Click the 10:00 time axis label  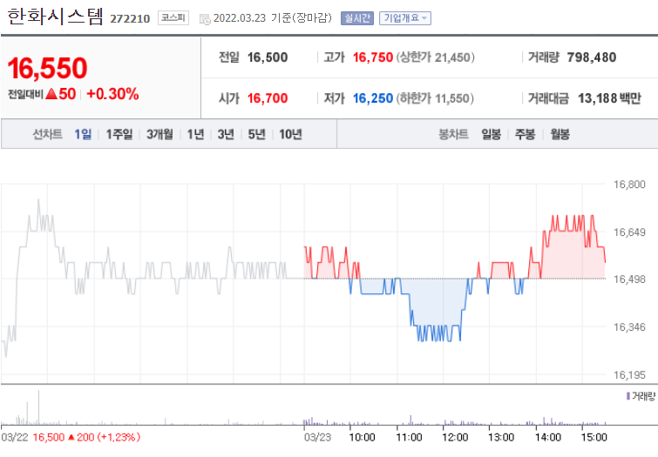tap(363, 437)
